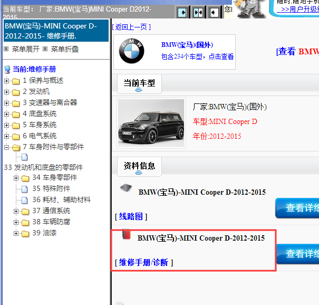The image size is (319, 305).
Task: Select 2 发动机 in the tree
Action: 36,91
